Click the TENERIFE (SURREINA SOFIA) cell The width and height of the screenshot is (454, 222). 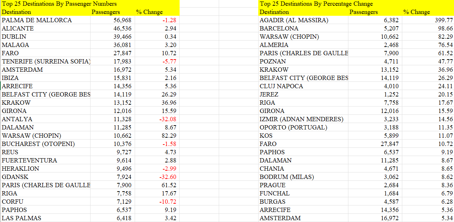pyautogui.click(x=46, y=61)
